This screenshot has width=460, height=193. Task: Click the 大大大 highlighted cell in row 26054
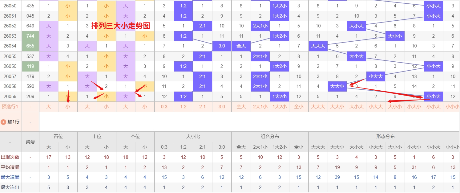(x=318, y=46)
